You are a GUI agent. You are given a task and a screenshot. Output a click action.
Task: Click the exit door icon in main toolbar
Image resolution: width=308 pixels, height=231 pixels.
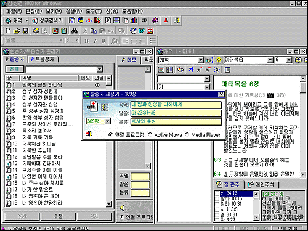(177, 20)
